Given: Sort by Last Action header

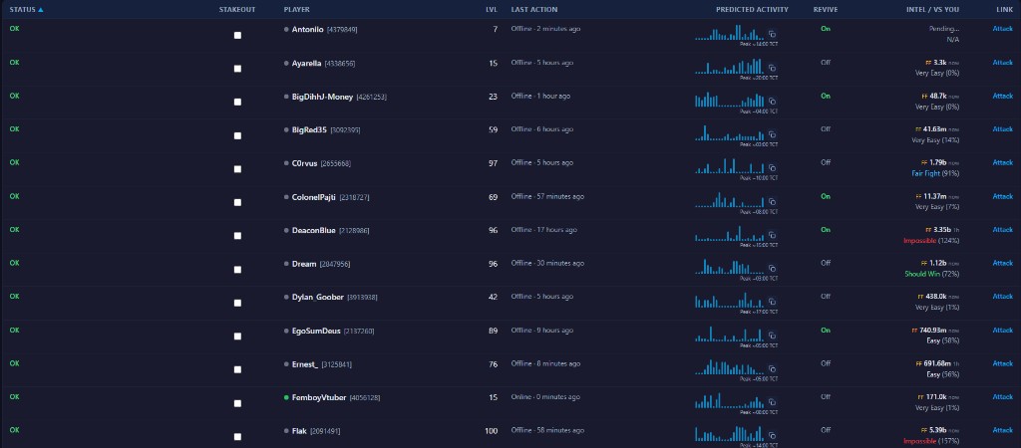Looking at the screenshot, I should [534, 10].
